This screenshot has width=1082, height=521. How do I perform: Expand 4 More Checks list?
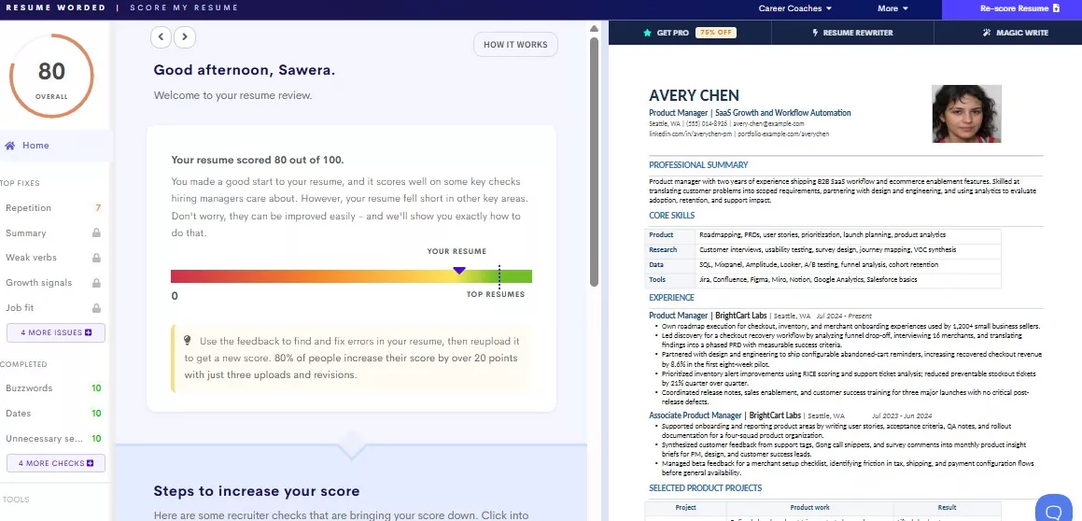(56, 463)
